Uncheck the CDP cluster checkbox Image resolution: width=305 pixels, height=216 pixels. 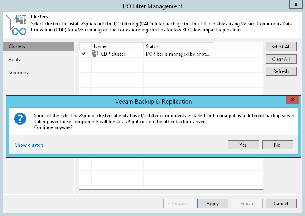[84, 54]
